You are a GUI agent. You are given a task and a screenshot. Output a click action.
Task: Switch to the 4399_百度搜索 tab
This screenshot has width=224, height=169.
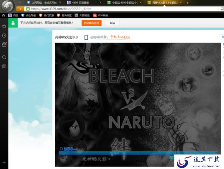(84, 3)
